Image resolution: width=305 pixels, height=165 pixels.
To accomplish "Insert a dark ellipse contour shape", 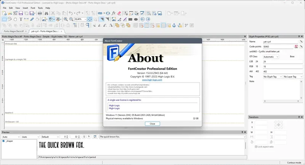I will [136, 19].
